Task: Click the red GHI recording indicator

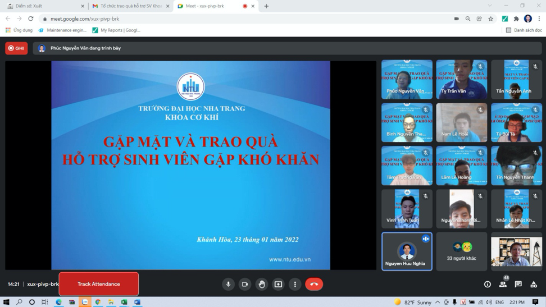Action: [x=16, y=48]
